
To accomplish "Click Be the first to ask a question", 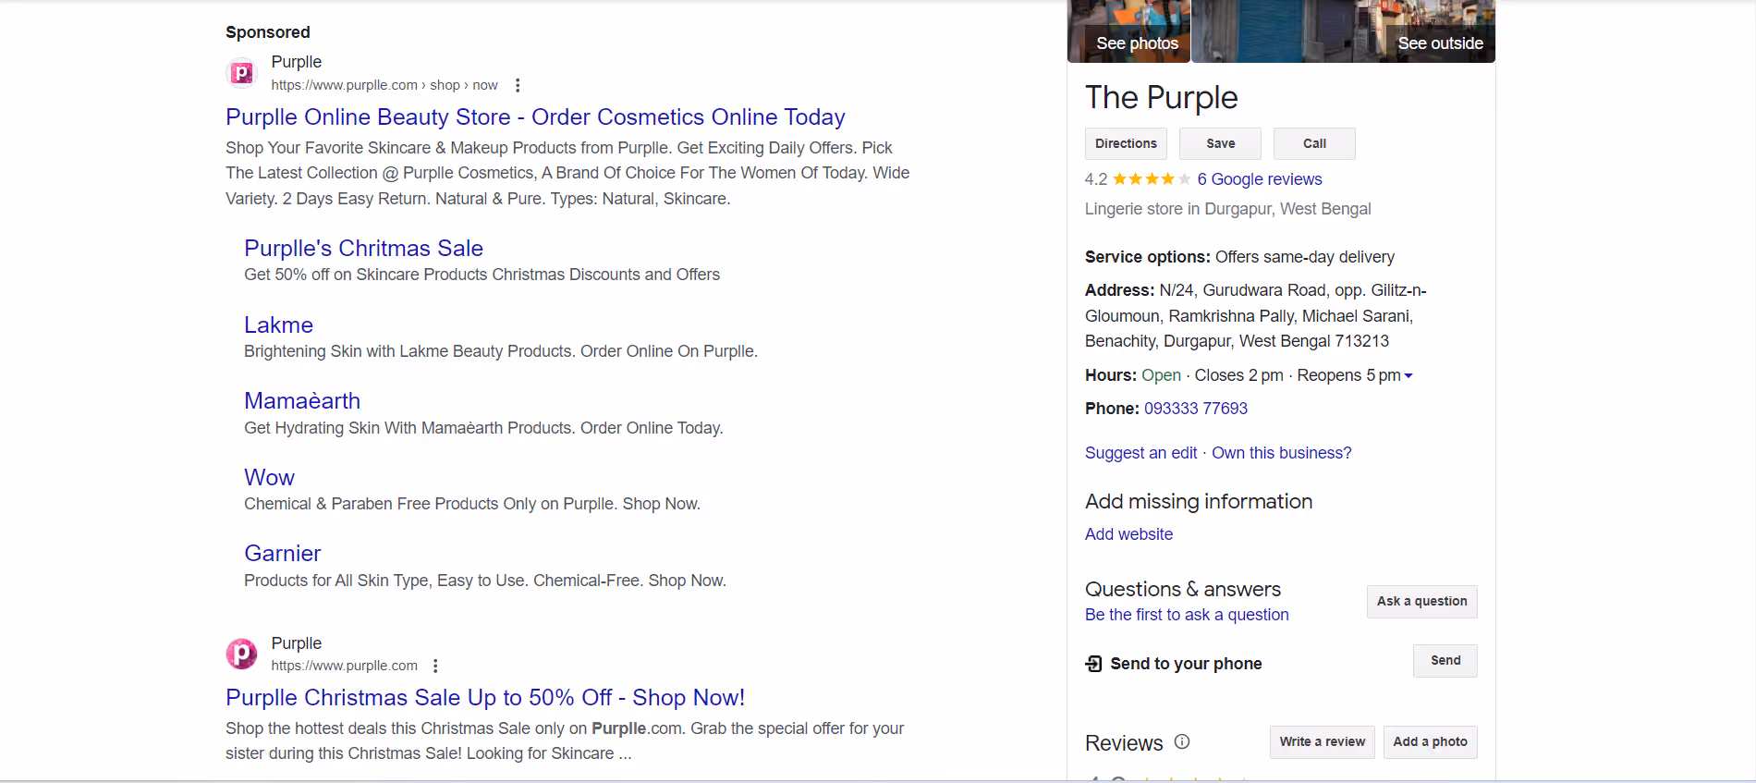I will click(x=1187, y=615).
